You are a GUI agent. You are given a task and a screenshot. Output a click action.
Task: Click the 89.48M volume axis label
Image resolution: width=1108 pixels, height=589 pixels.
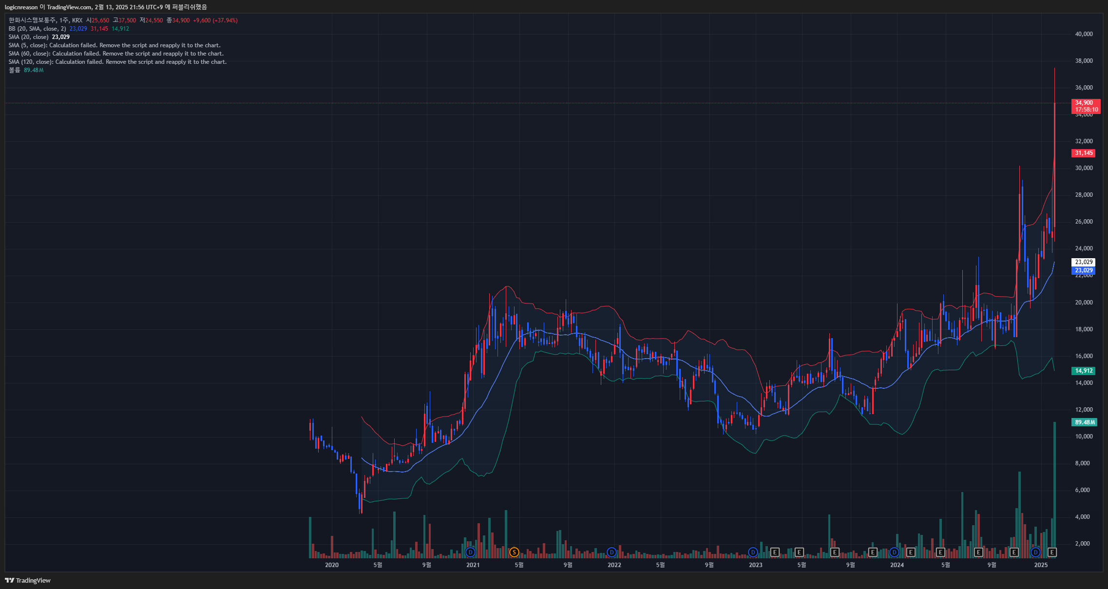click(x=1085, y=422)
